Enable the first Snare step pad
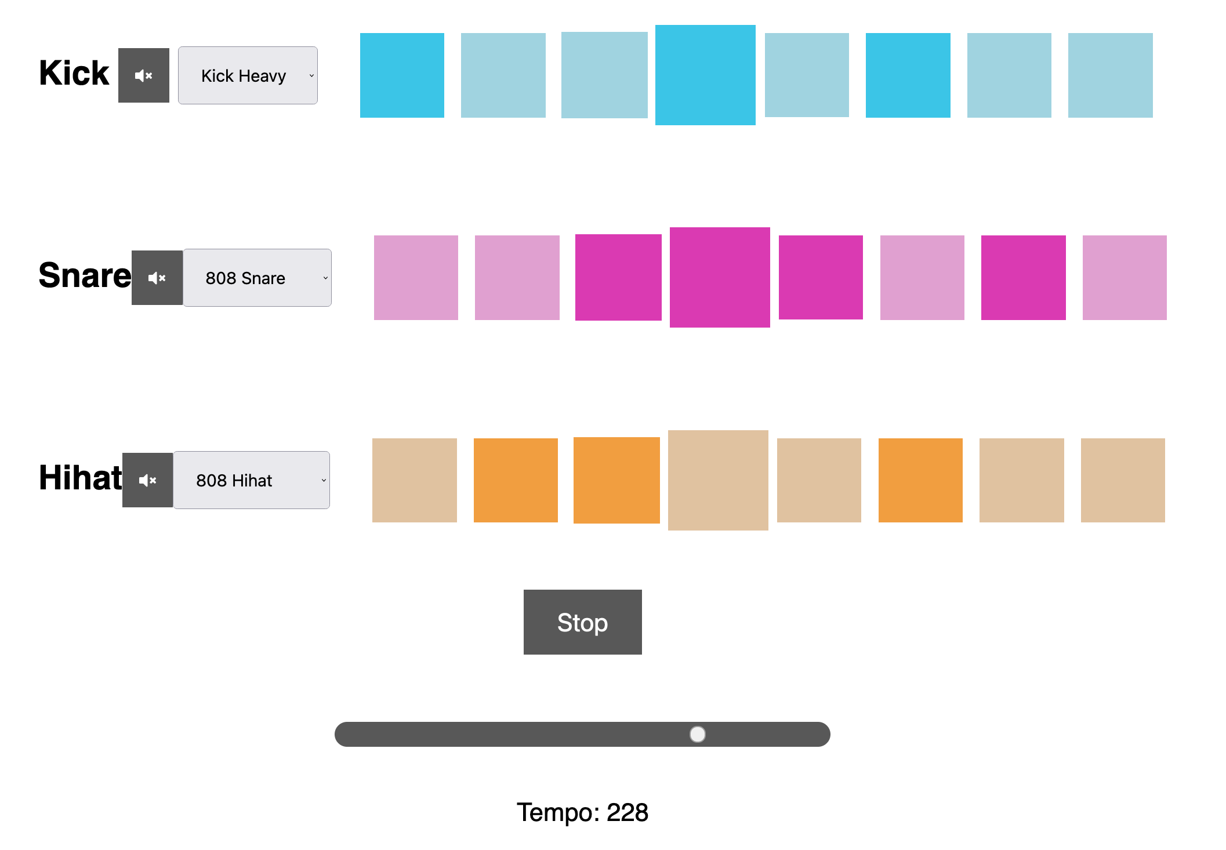 coord(416,278)
